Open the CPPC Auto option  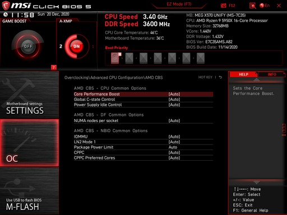pos(143,152)
